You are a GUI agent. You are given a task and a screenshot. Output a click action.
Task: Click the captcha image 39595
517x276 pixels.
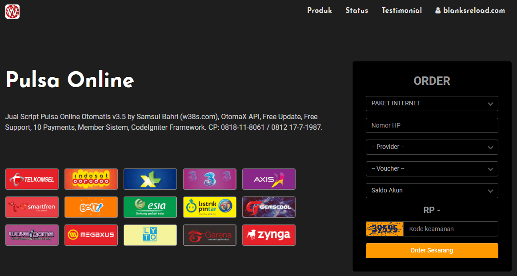(x=385, y=229)
